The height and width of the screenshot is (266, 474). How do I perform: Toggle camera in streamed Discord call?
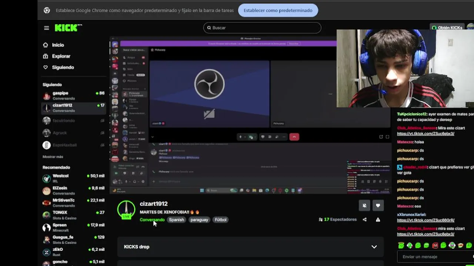[x=251, y=137]
